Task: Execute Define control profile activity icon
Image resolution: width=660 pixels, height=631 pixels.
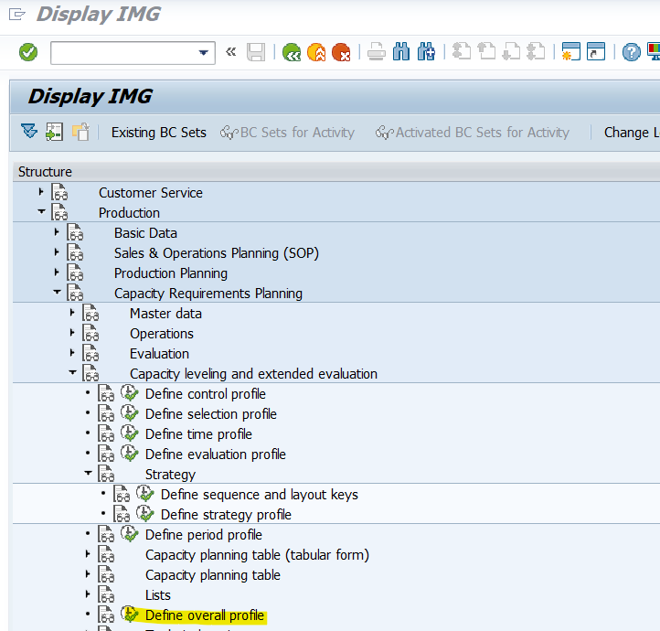Action: click(130, 392)
